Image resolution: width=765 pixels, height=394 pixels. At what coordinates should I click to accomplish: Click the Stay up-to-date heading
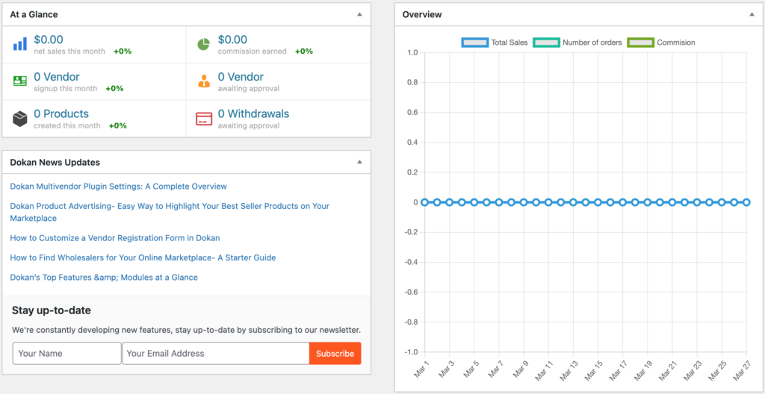(52, 310)
